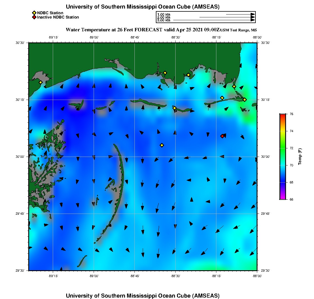Click the yellow NDBC Station legend diamond
The image size is (314, 299).
click(34, 13)
